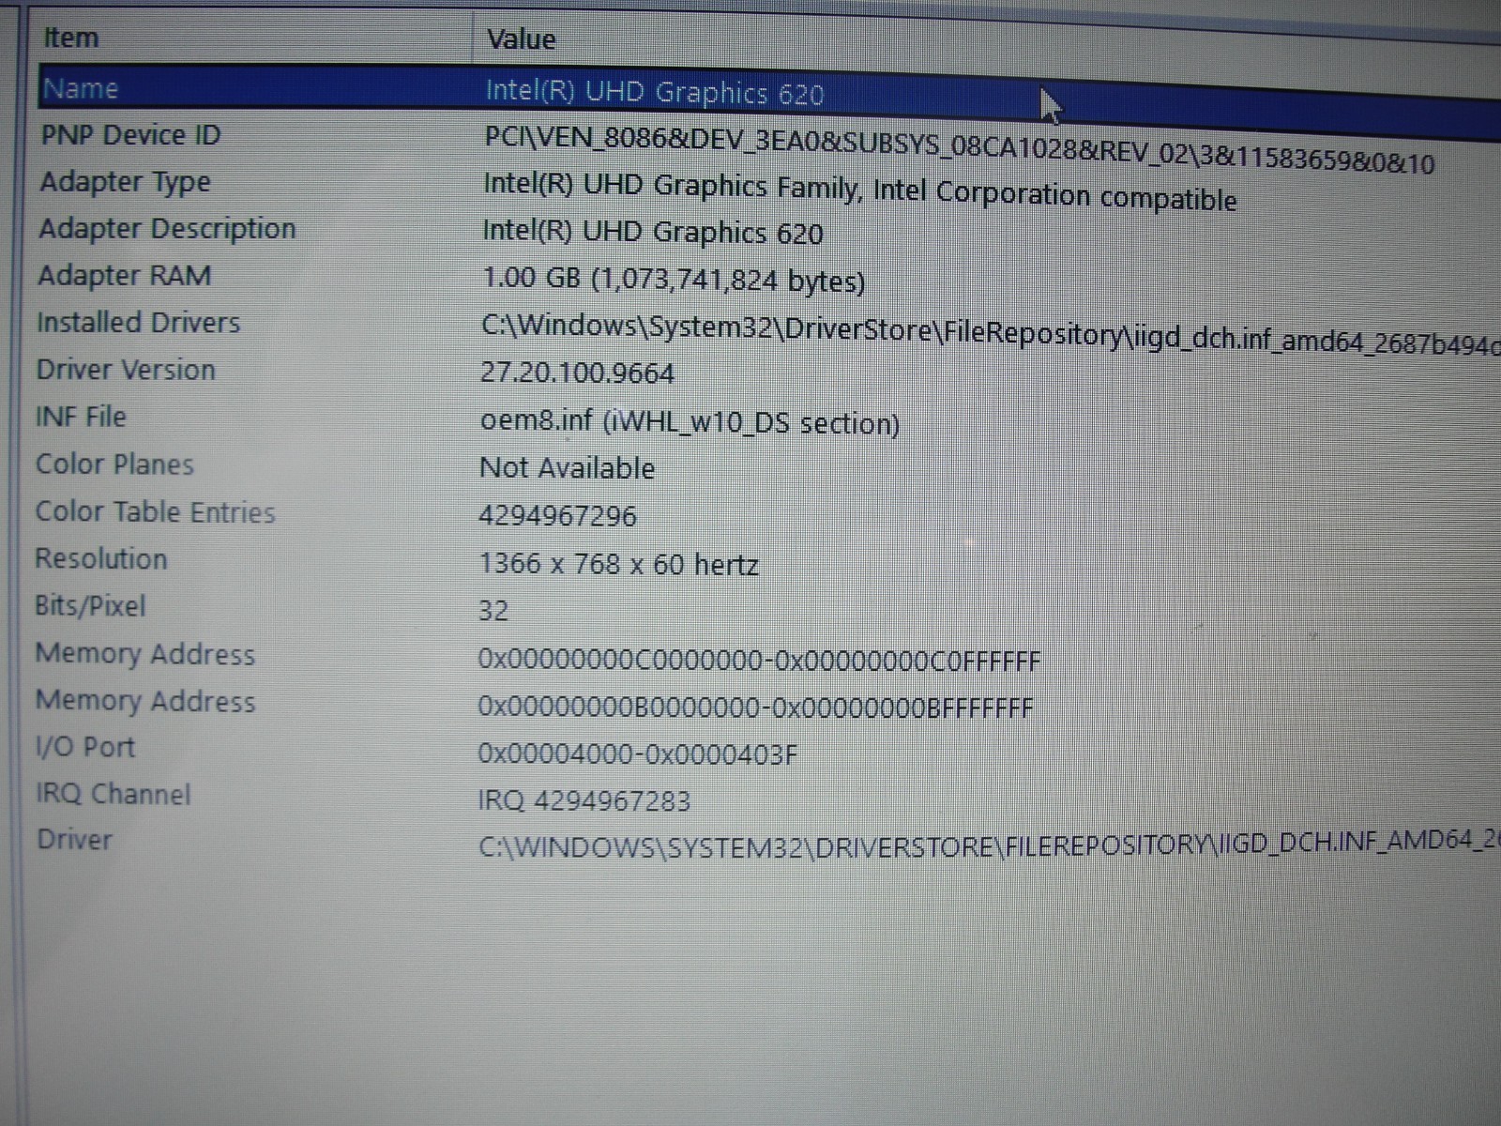Select the 'Intel(R) UHD Graphics 620' value in the Name row
The width and height of the screenshot is (1501, 1126).
654,92
